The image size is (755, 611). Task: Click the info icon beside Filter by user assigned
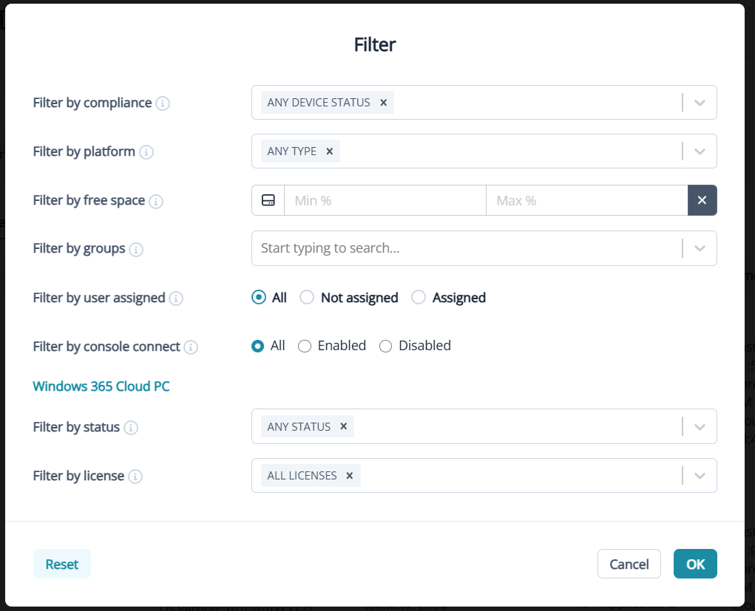pyautogui.click(x=176, y=298)
